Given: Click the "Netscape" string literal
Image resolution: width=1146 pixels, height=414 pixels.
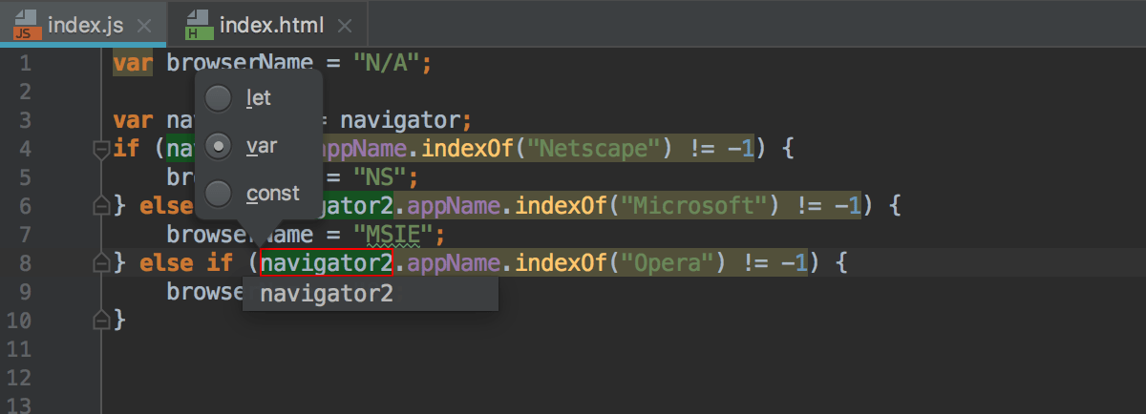Looking at the screenshot, I should [x=599, y=149].
